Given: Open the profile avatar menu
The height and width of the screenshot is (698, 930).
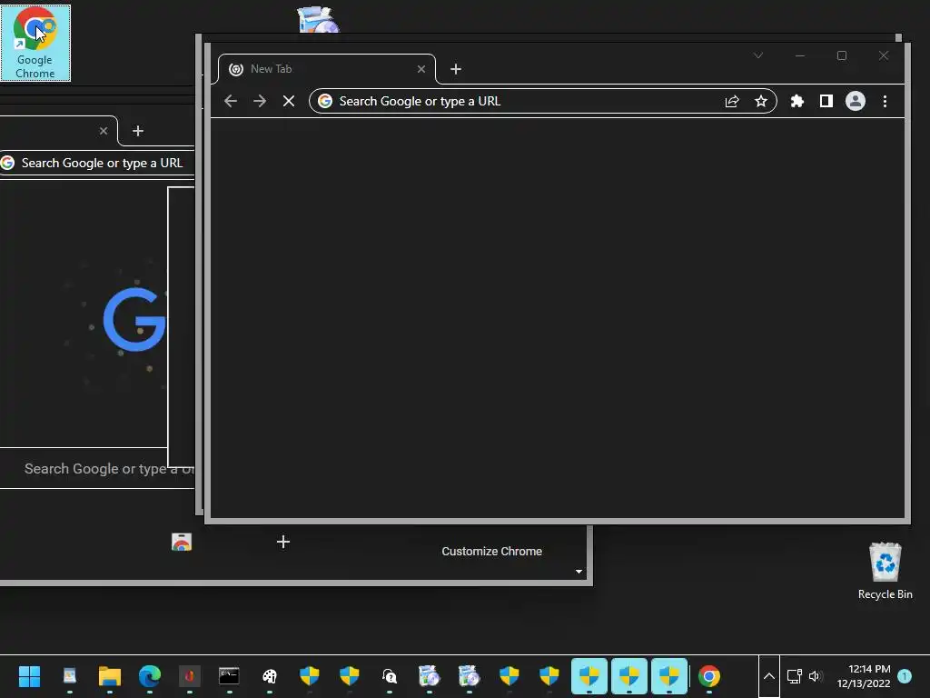Looking at the screenshot, I should pyautogui.click(x=856, y=102).
